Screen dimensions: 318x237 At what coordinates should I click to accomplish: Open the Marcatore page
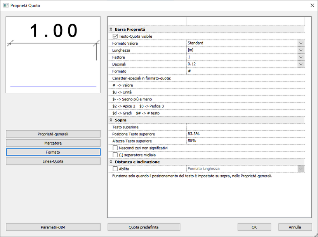click(x=53, y=143)
